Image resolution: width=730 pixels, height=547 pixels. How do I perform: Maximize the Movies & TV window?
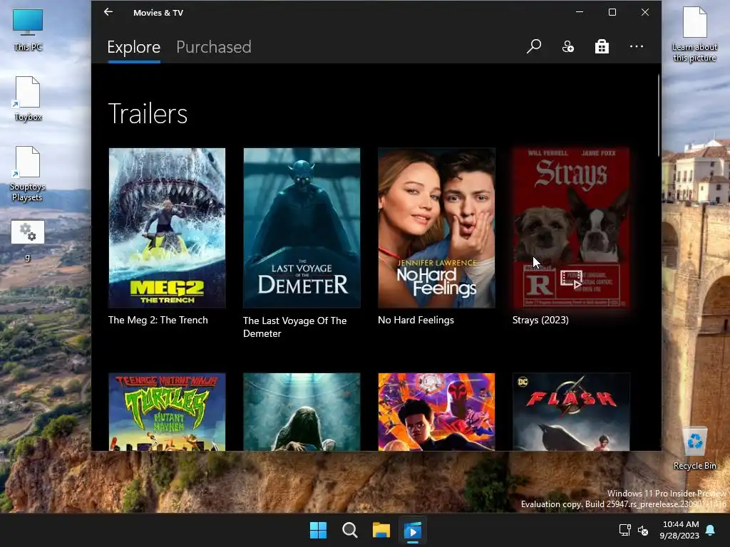tap(612, 12)
